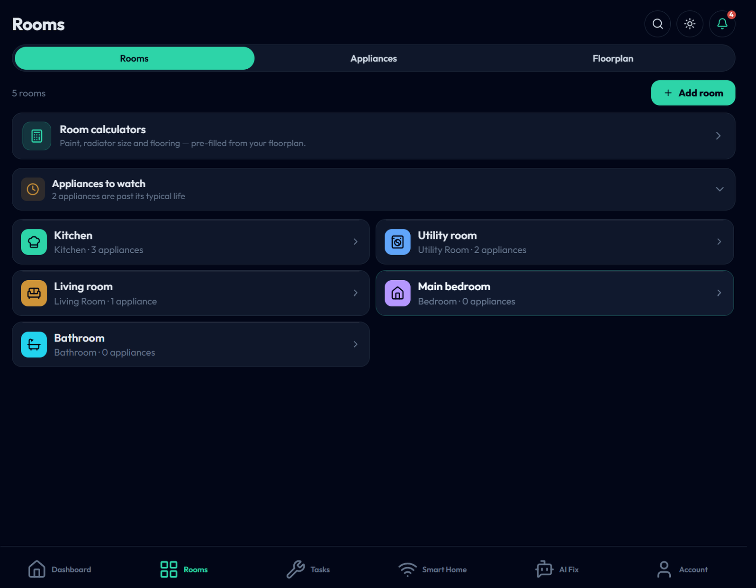Click the Main bedroom house icon
This screenshot has width=756, height=588.
click(397, 293)
